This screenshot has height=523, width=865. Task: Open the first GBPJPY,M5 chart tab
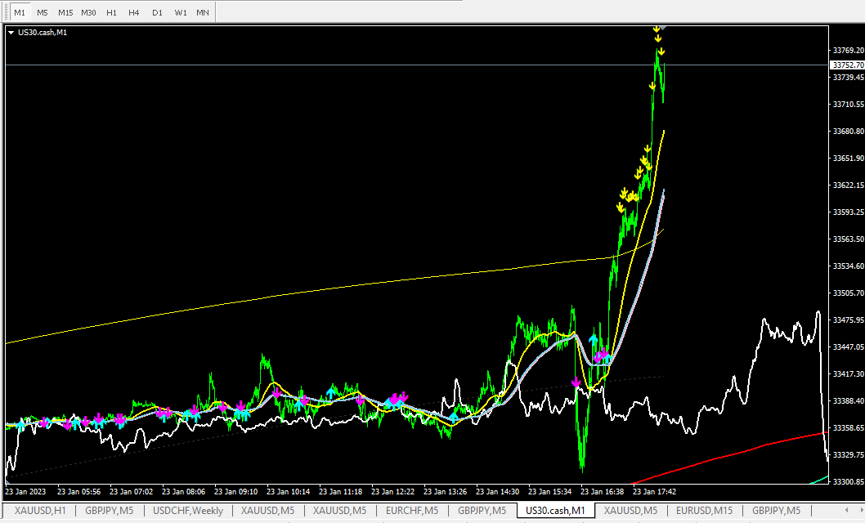point(110,510)
